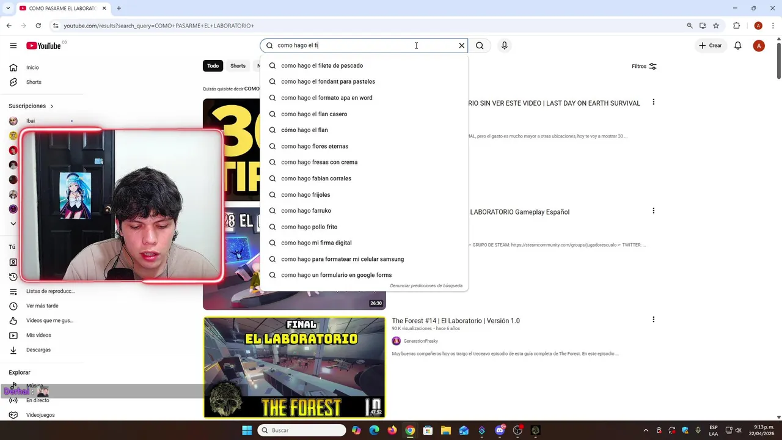Select suggestion 'como hago fresas con crema'

pyautogui.click(x=364, y=162)
